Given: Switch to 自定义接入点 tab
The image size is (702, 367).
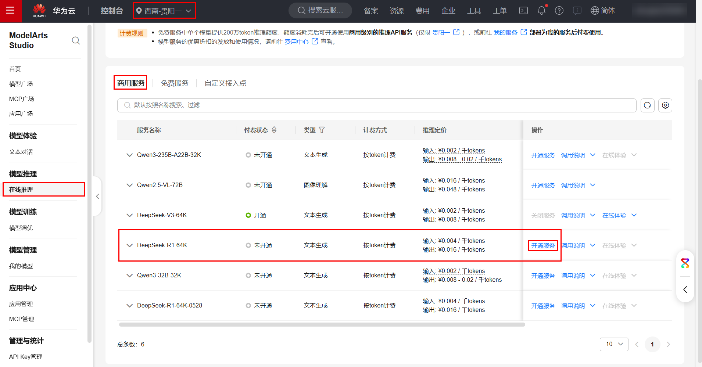Looking at the screenshot, I should [225, 83].
